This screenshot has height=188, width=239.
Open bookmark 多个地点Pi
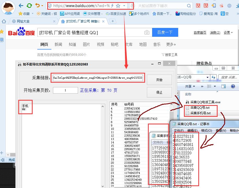(x=139, y=14)
